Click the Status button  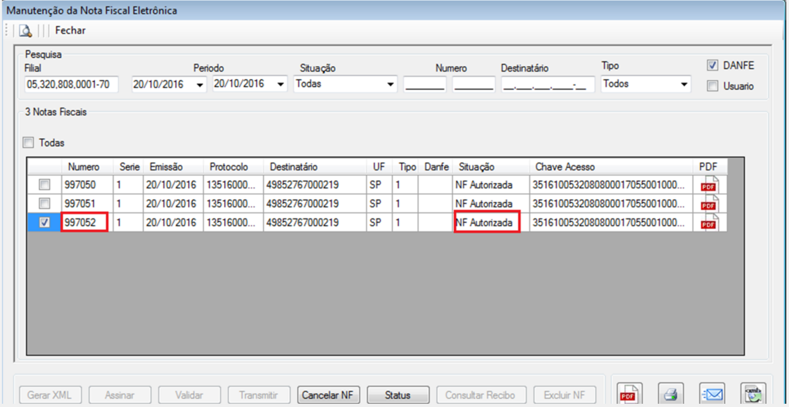tap(398, 395)
